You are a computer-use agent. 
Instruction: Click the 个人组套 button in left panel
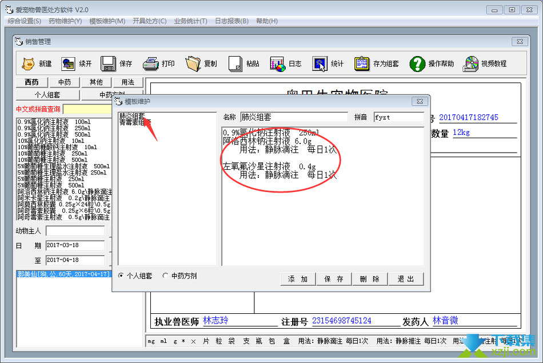pyautogui.click(x=48, y=95)
